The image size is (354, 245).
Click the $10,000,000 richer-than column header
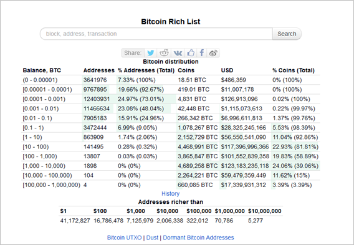265,211
